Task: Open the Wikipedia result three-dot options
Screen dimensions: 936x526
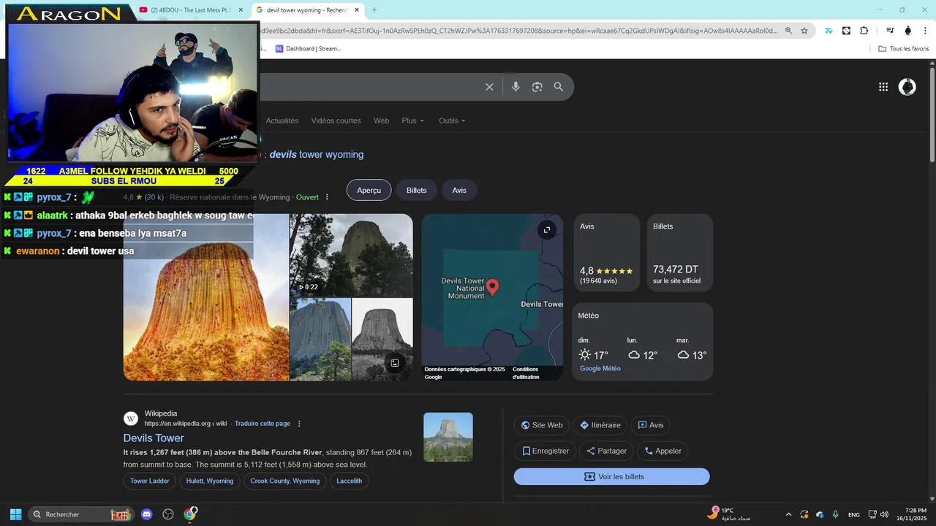Action: coord(299,424)
